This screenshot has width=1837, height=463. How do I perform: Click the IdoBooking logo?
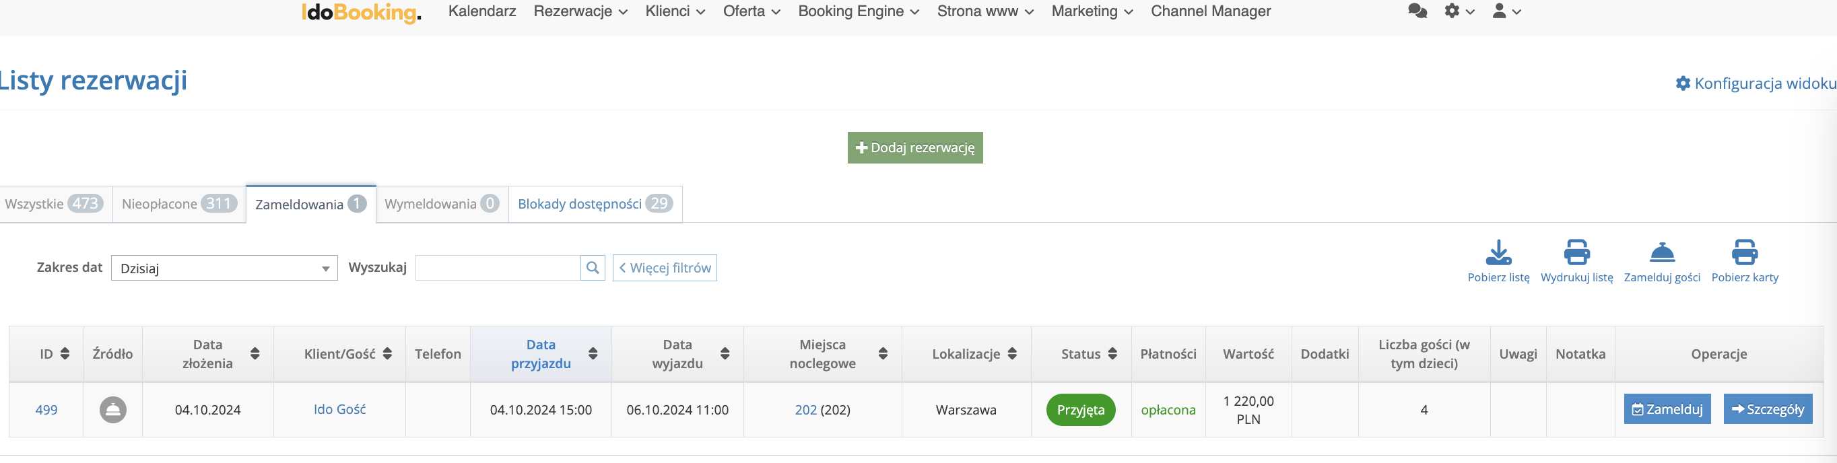(x=361, y=12)
